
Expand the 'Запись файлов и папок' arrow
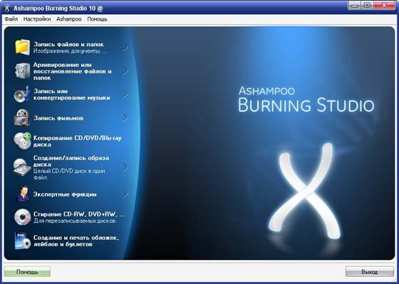[125, 48]
